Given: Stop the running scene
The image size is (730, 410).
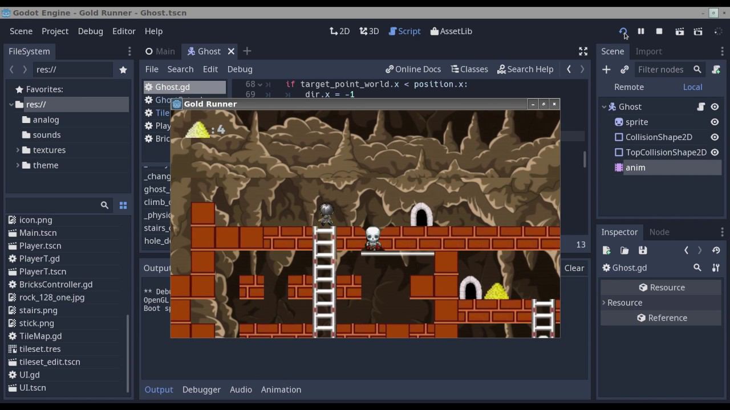Looking at the screenshot, I should point(659,31).
